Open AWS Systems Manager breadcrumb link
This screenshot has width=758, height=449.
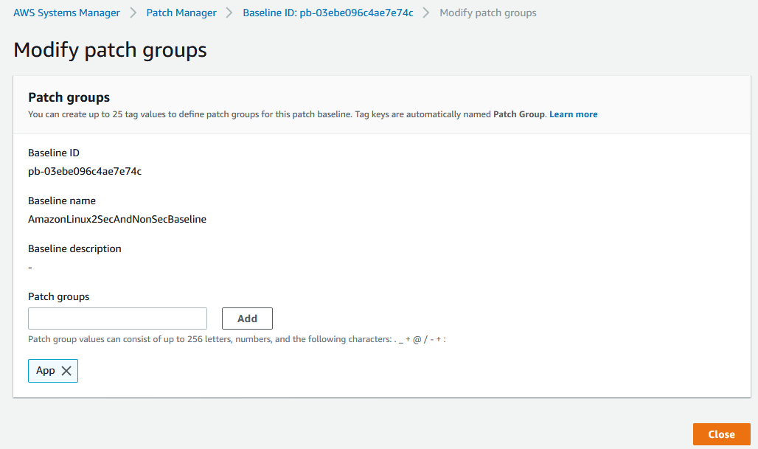coord(66,13)
